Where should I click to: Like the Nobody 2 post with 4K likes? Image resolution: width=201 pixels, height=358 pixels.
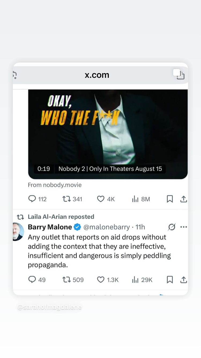pyautogui.click(x=106, y=199)
